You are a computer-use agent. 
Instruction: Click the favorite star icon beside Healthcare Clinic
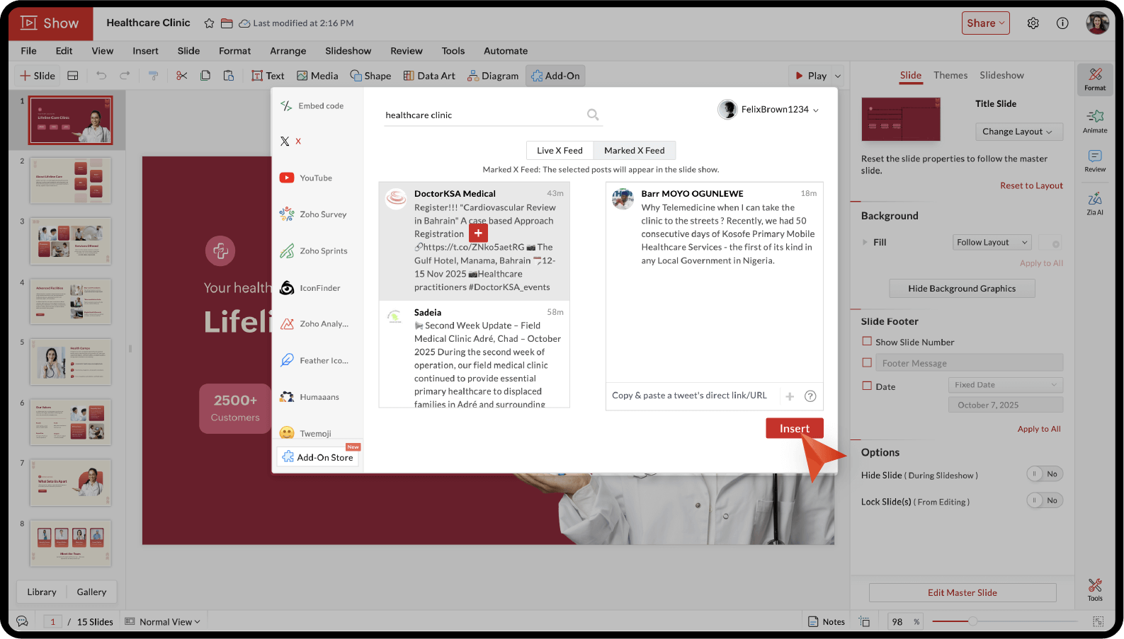coord(209,23)
